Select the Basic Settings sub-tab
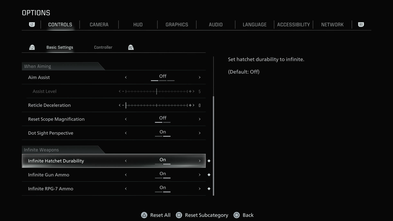 pos(60,47)
